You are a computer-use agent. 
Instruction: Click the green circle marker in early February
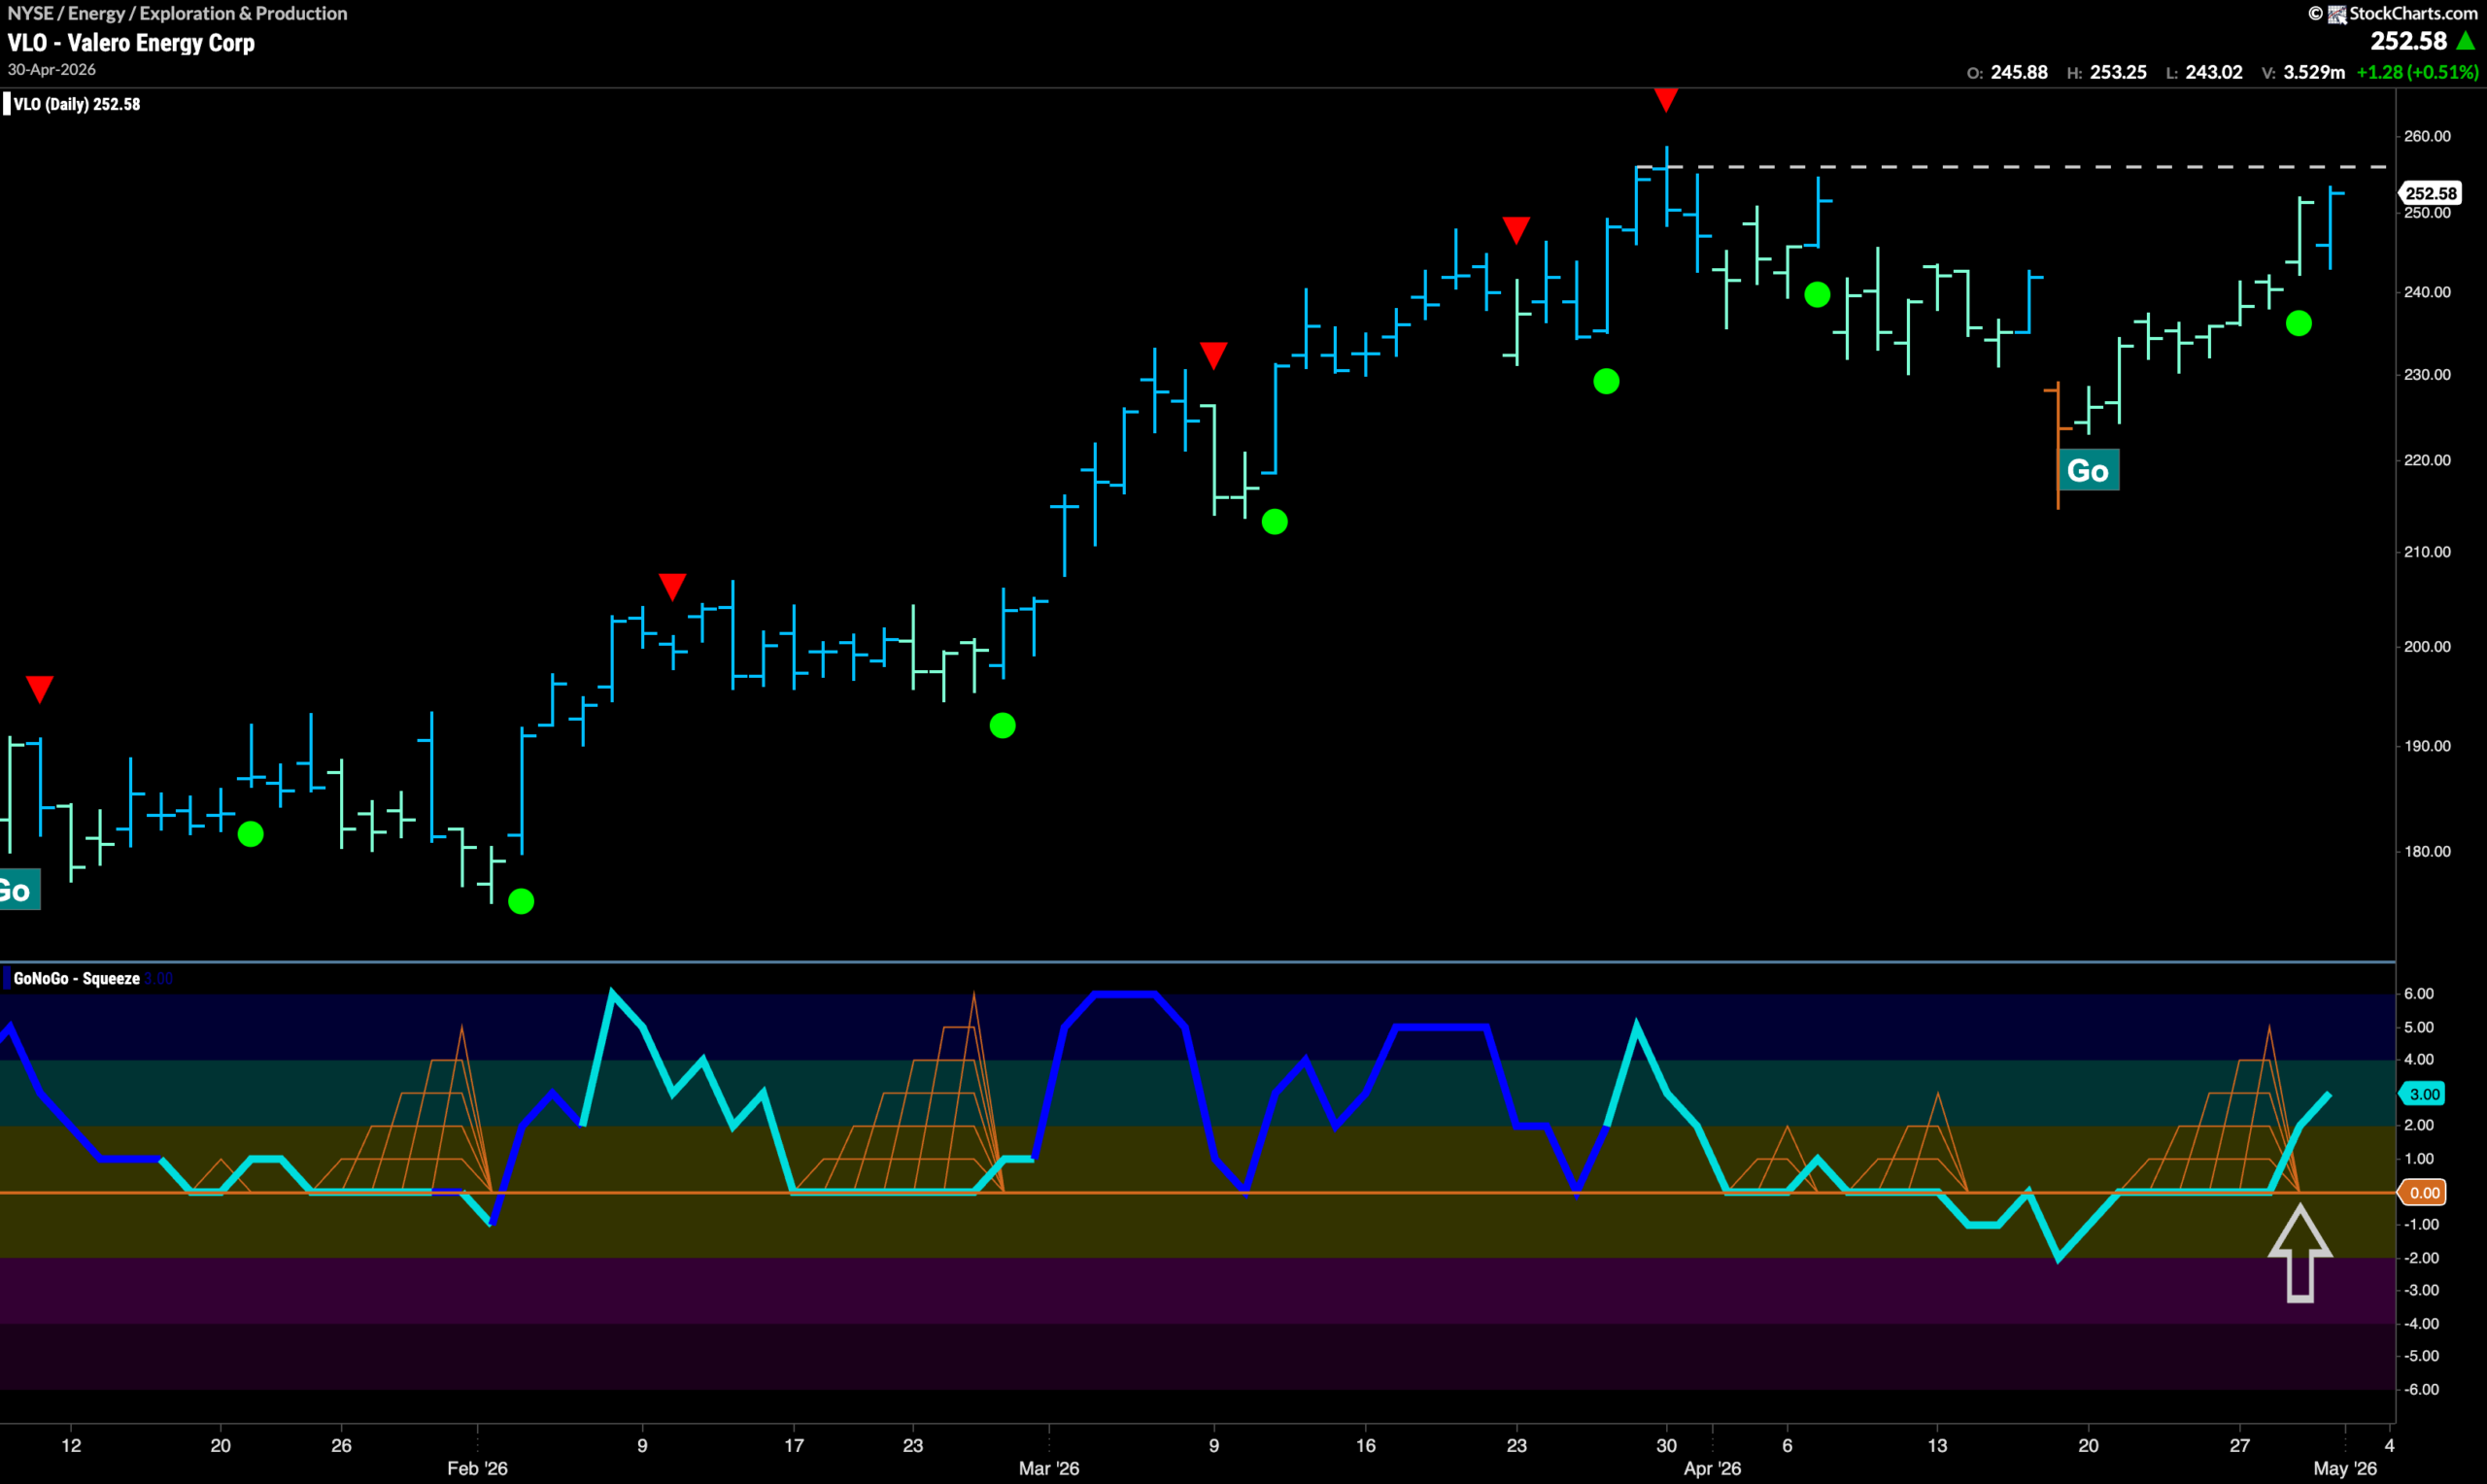tap(521, 902)
